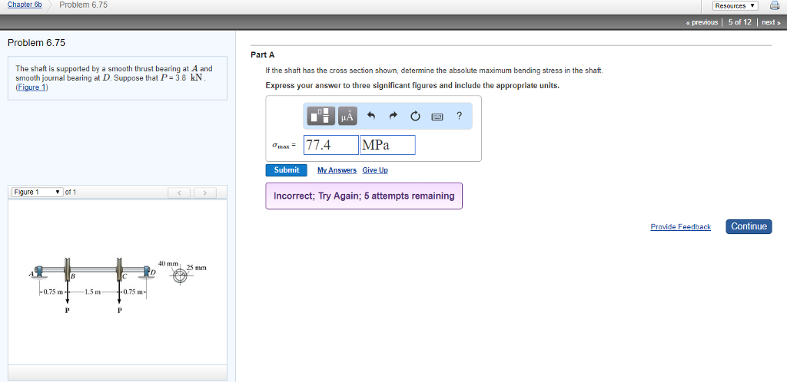
Task: Open the templates tool in answer toolbar
Action: [x=320, y=116]
